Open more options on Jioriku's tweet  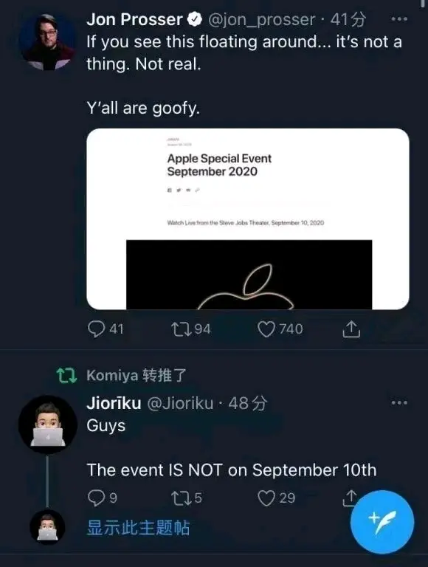coord(399,402)
